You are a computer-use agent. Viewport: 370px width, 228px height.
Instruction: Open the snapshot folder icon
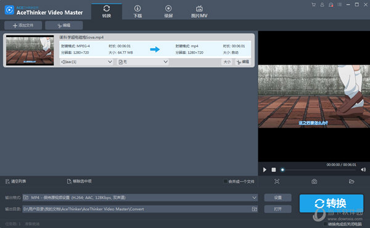(x=351, y=181)
